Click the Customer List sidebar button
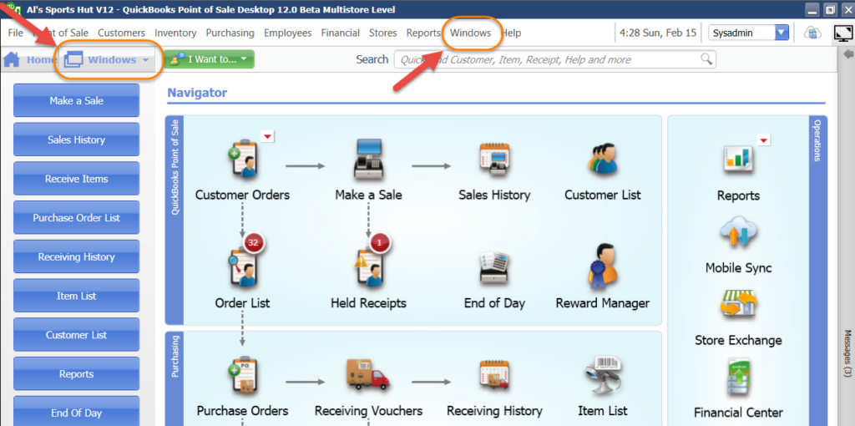Viewport: 855px width, 426px height. pos(76,335)
